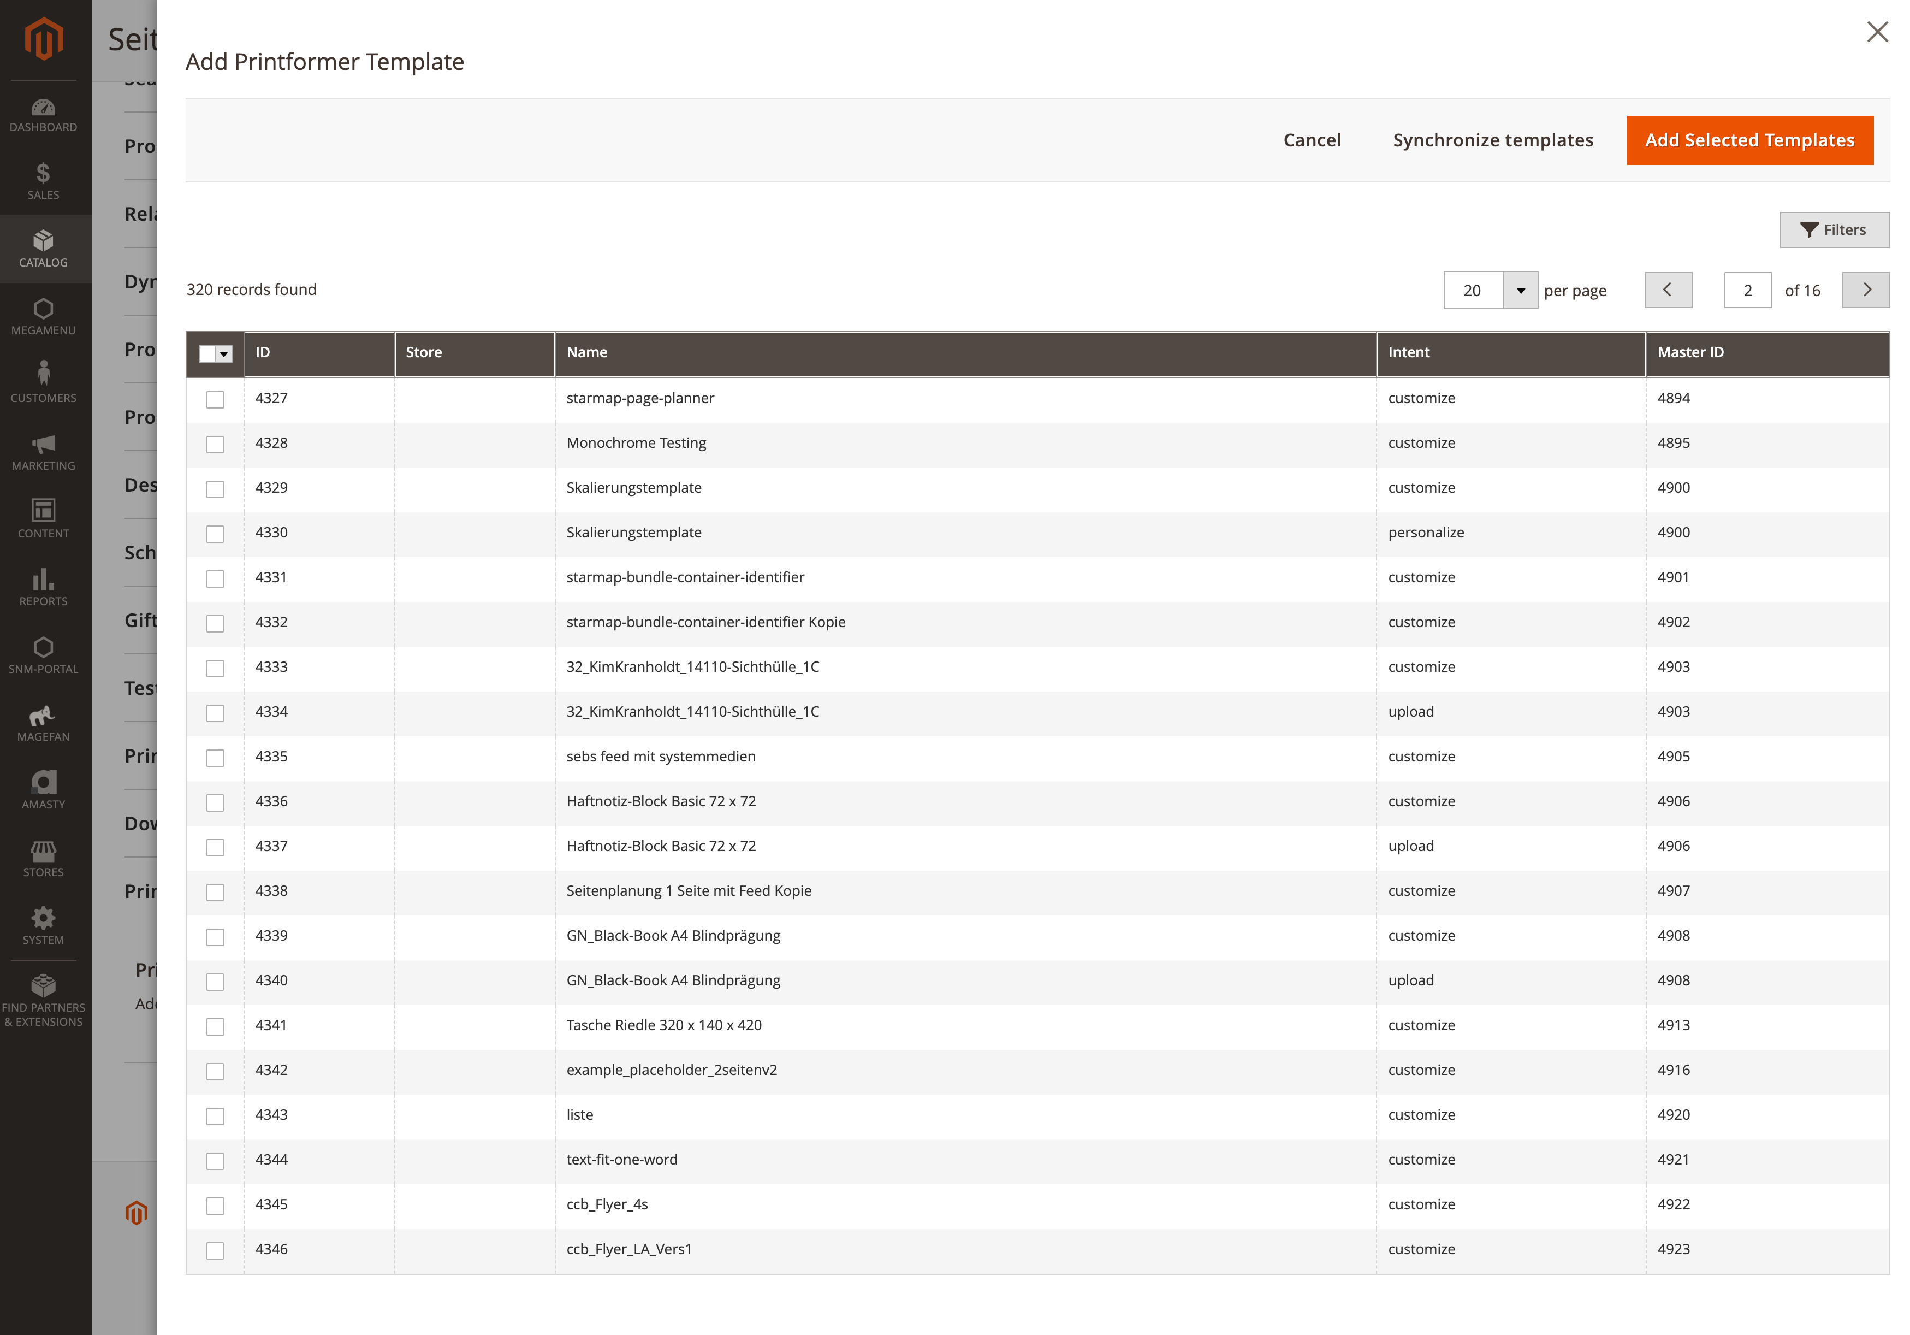Sort by the Name column header
Image resolution: width=1910 pixels, height=1335 pixels.
(x=588, y=352)
